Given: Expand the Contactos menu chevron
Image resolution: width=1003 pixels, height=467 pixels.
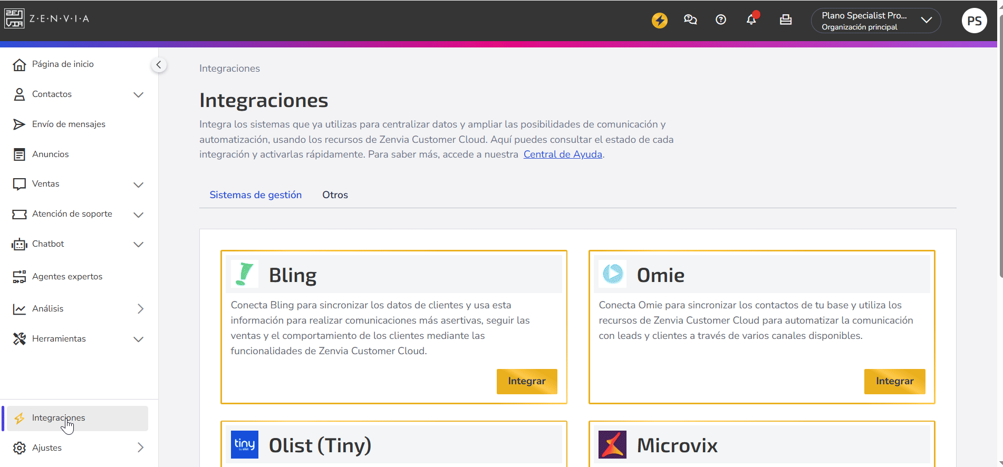Looking at the screenshot, I should [138, 95].
